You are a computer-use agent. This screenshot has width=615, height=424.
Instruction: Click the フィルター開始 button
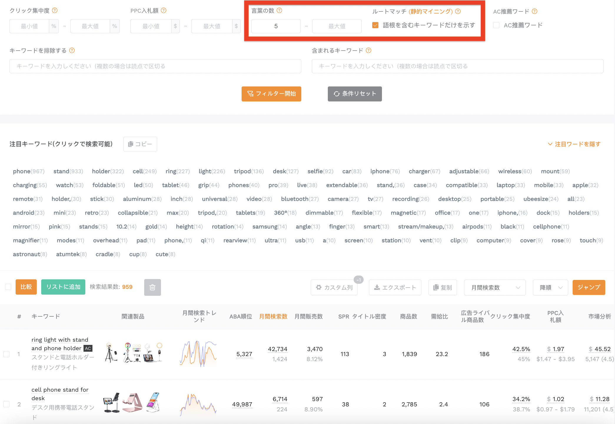point(271,94)
